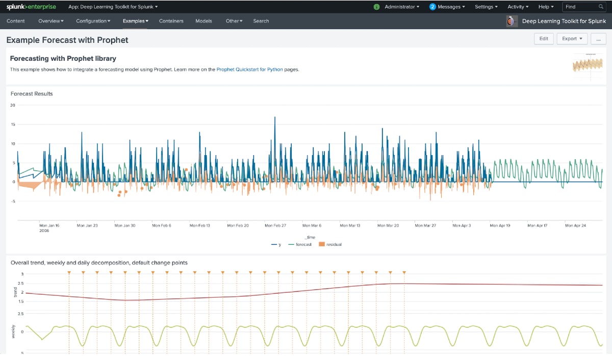The width and height of the screenshot is (612, 356).
Task: Click the Mon Jan 23 axis label
Action: tap(87, 225)
